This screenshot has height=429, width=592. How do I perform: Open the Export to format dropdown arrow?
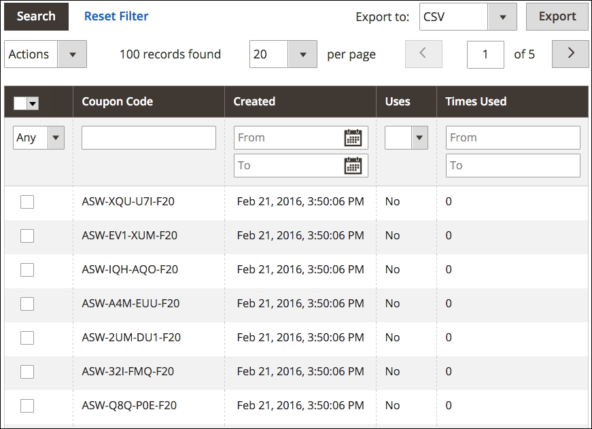(x=503, y=16)
